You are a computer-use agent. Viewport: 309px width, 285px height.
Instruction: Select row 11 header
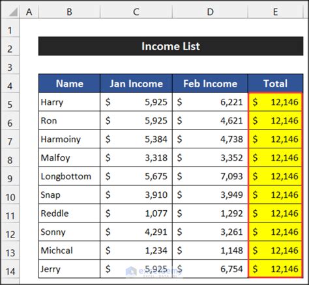10,213
